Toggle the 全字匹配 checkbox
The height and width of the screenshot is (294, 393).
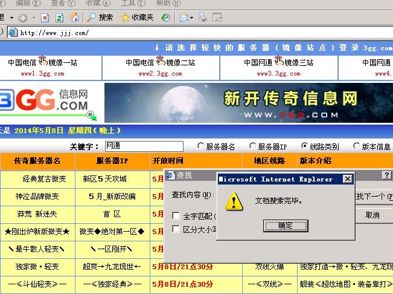[176, 215]
